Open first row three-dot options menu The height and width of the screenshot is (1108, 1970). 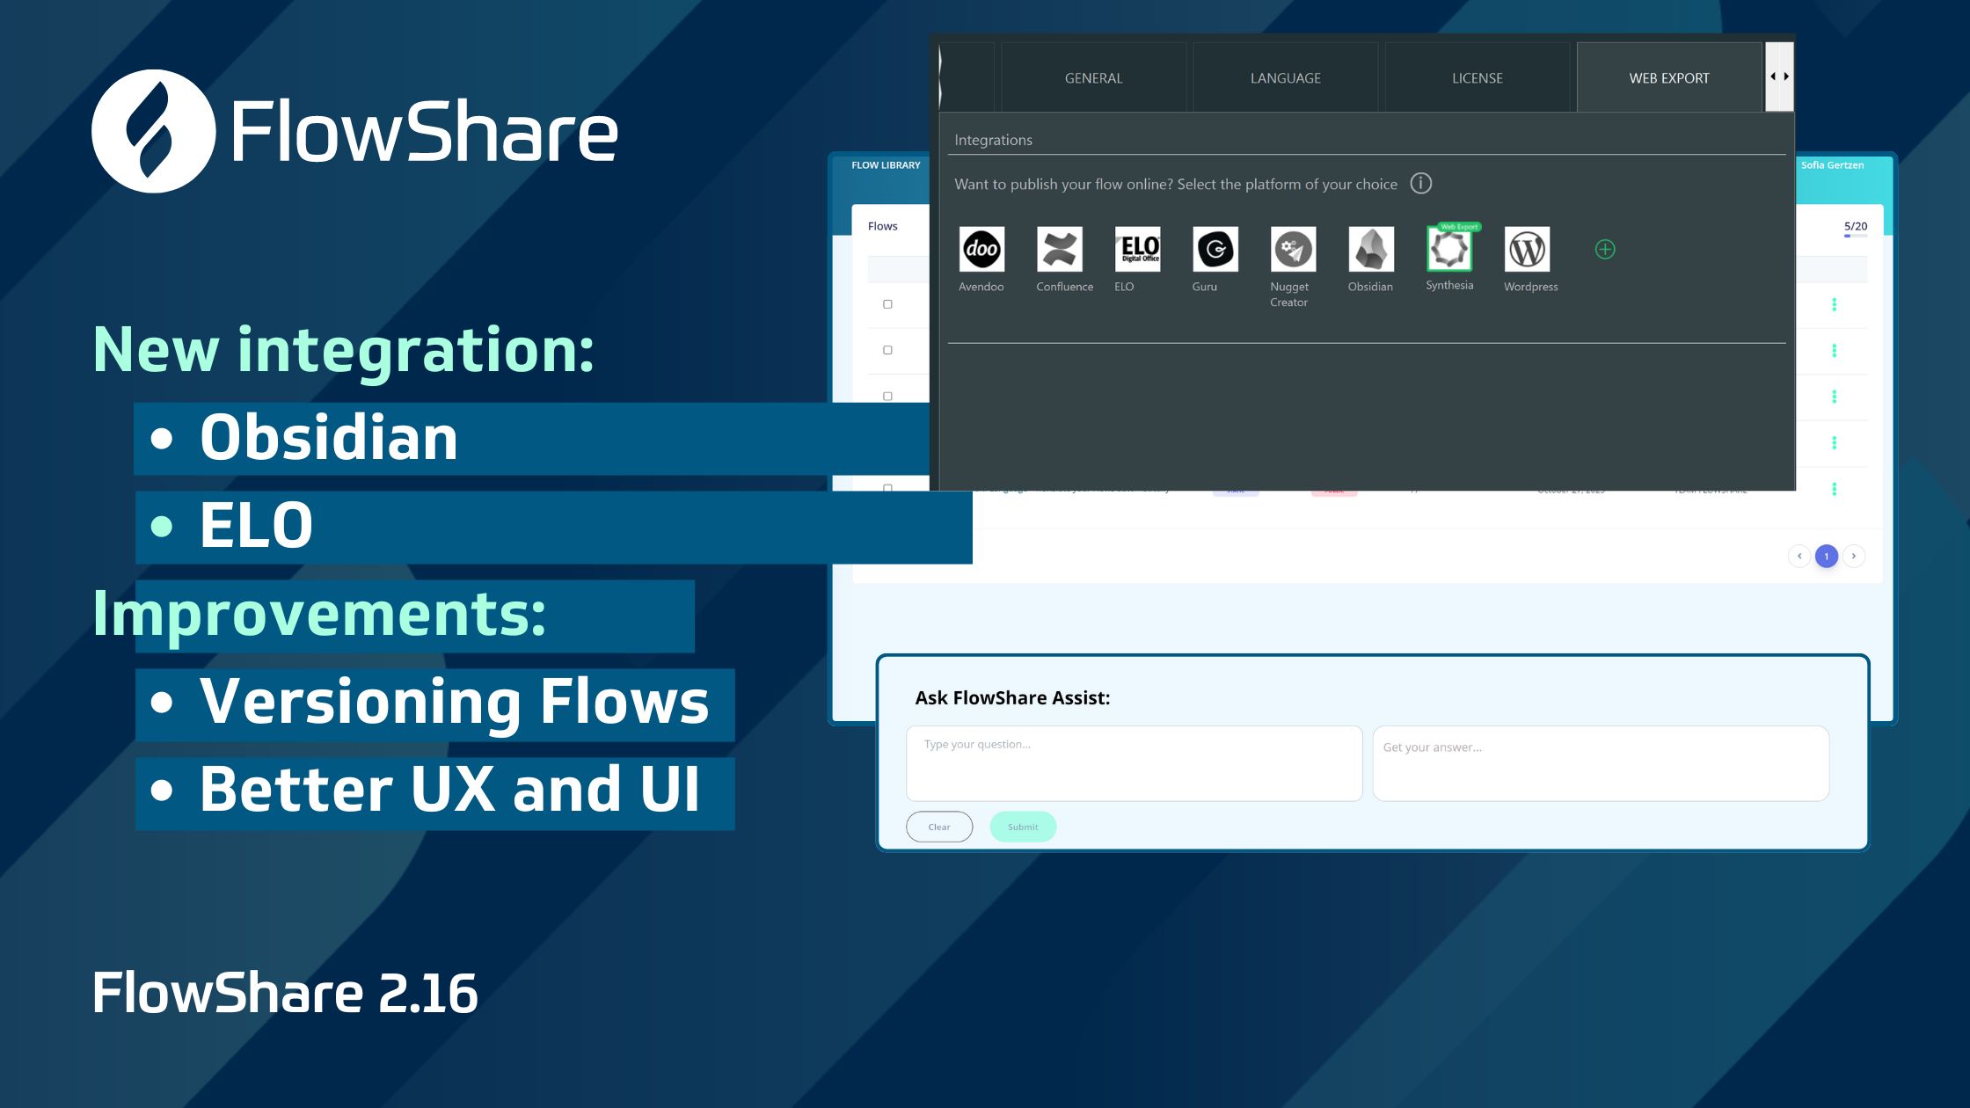(1834, 304)
